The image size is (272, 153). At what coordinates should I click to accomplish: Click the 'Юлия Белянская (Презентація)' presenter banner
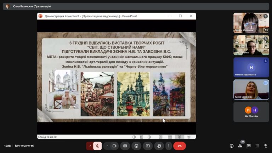pos(136,6)
